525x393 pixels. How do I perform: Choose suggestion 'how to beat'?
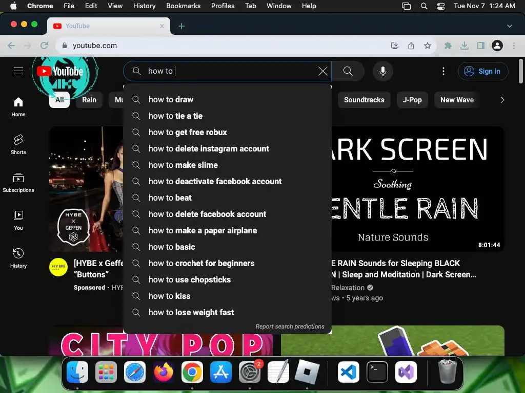click(x=227, y=198)
